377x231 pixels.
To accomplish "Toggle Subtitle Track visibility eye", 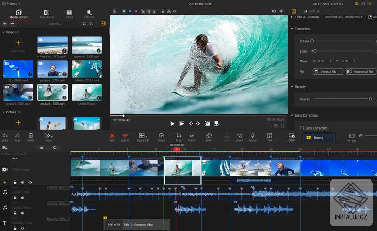I will click(22, 228).
